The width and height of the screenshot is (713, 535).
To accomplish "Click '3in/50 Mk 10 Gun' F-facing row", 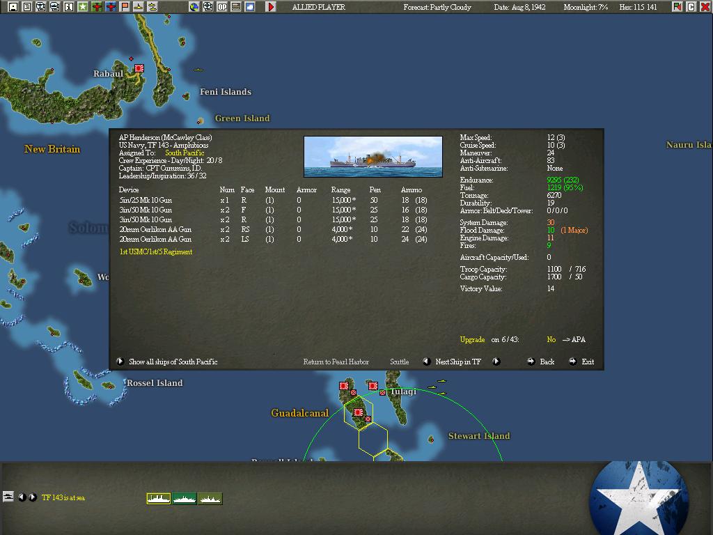I will (273, 210).
